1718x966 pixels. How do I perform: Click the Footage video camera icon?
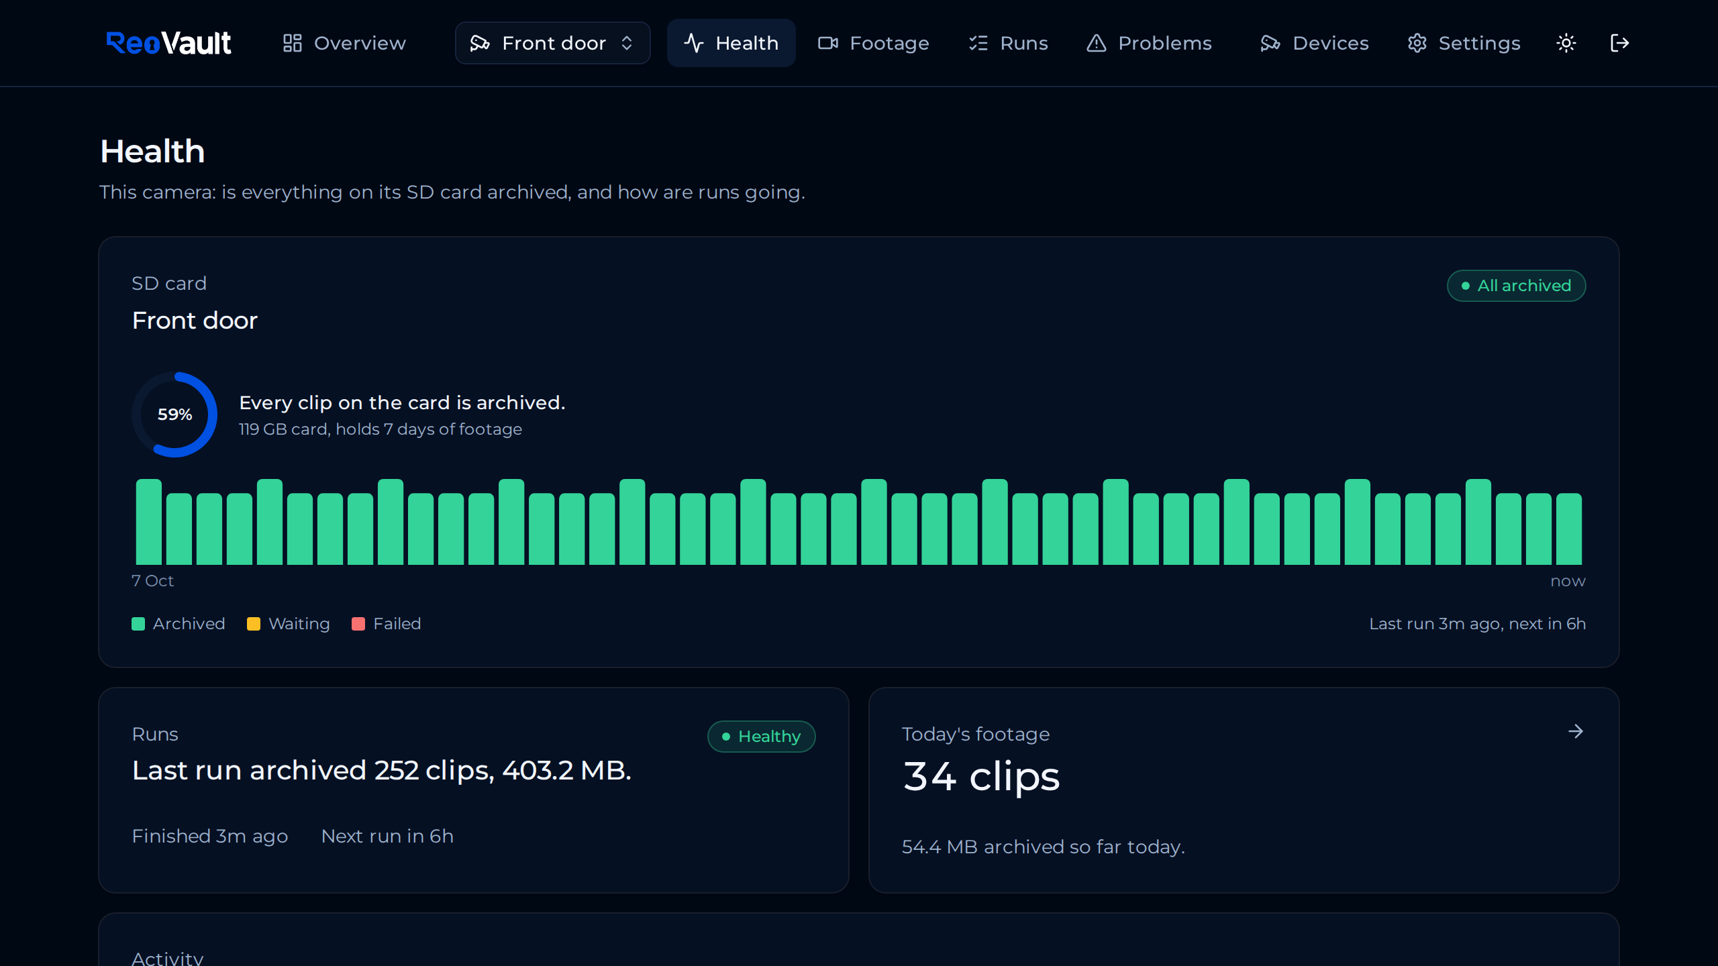click(x=828, y=43)
